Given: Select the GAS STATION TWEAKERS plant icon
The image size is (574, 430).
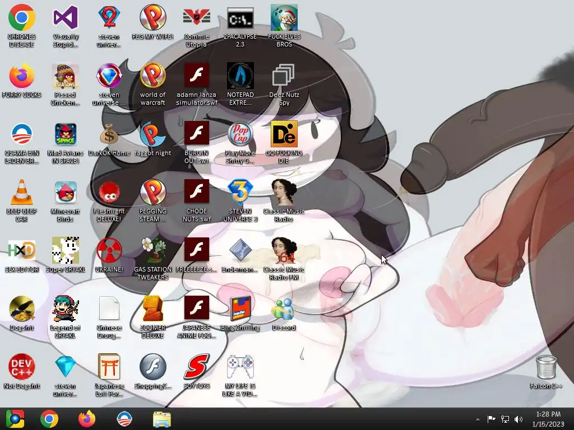Looking at the screenshot, I should 152,250.
